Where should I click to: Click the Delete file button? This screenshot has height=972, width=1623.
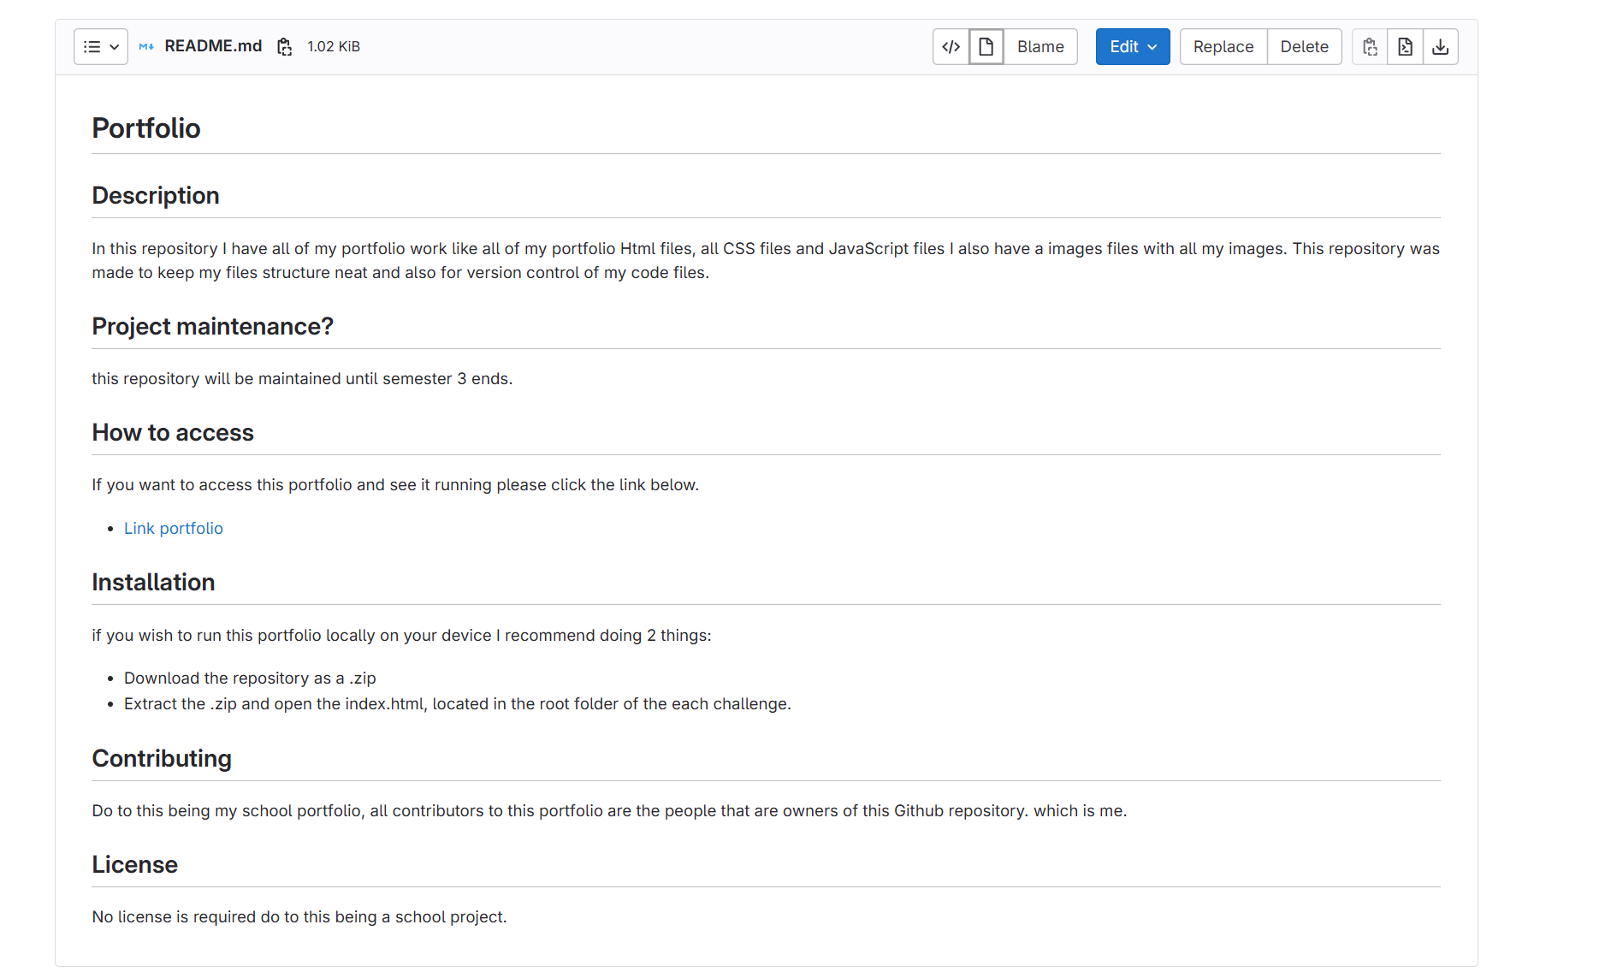coord(1304,47)
